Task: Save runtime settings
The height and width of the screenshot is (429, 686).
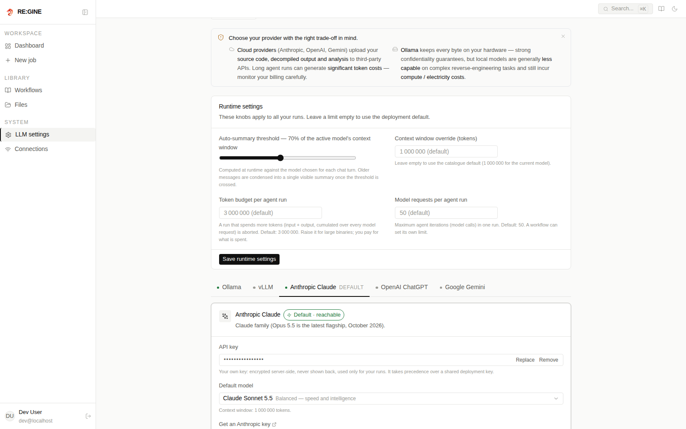Action: coord(249,259)
